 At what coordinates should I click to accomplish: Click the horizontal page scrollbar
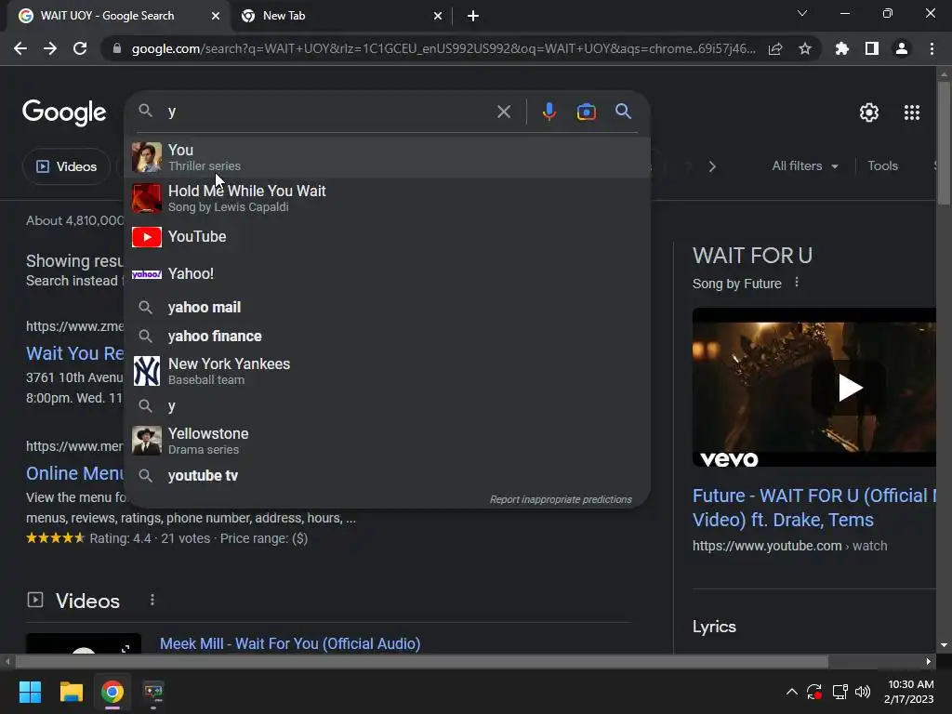422,661
